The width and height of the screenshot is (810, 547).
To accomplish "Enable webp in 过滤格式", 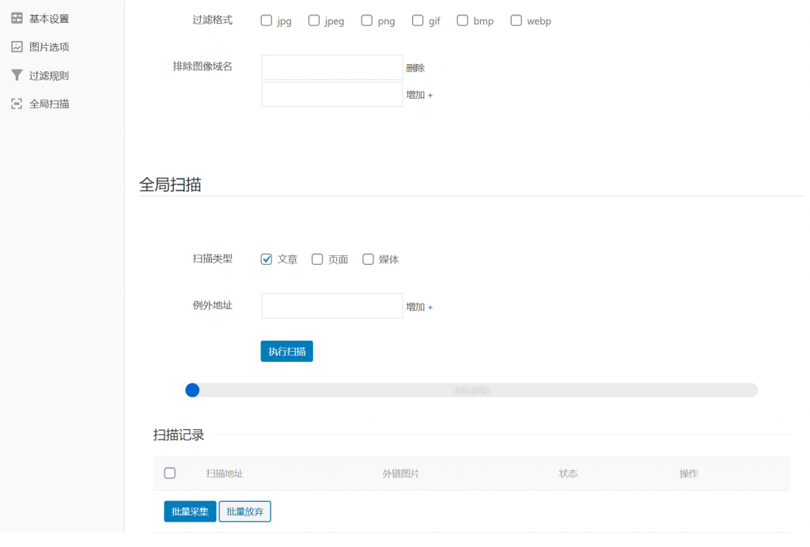I will click(516, 20).
